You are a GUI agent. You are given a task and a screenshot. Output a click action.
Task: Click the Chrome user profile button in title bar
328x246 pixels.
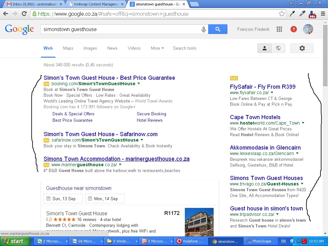click(291, 3)
